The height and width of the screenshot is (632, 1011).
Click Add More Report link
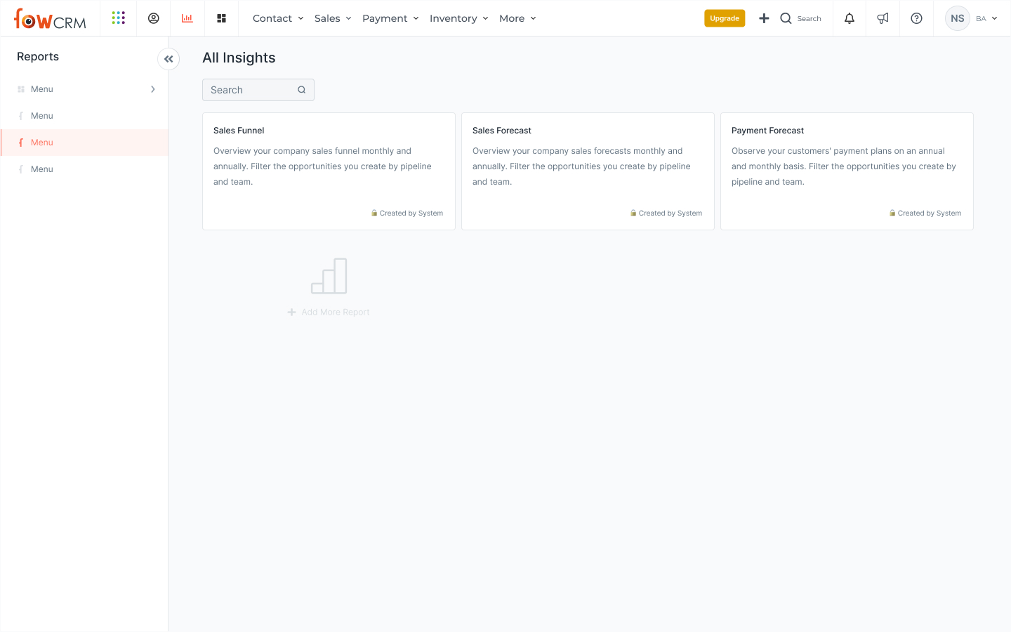coord(329,312)
